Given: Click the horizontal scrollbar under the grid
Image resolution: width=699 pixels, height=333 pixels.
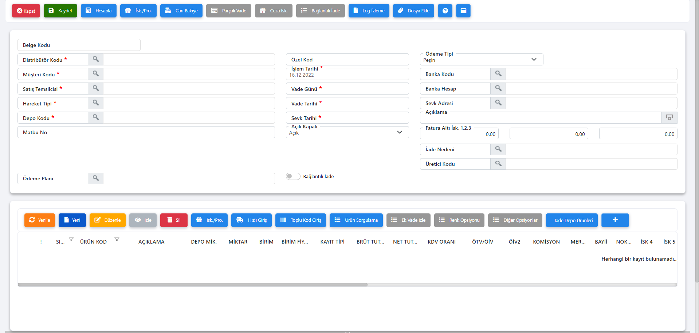Looking at the screenshot, I should pos(192,285).
